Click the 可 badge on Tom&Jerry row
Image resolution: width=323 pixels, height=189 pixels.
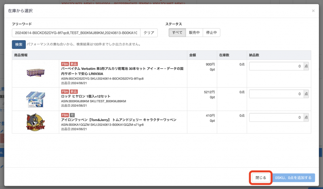click(72, 115)
